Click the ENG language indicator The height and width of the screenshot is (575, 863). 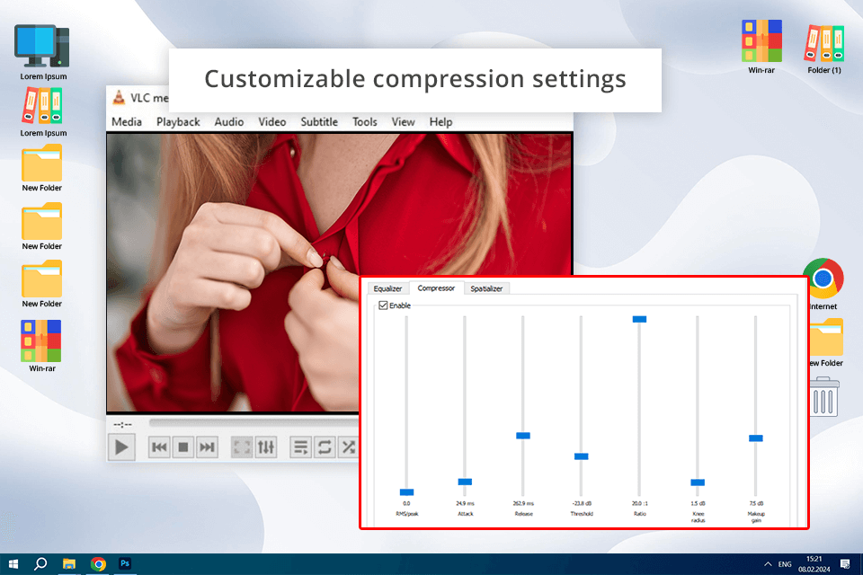(785, 564)
